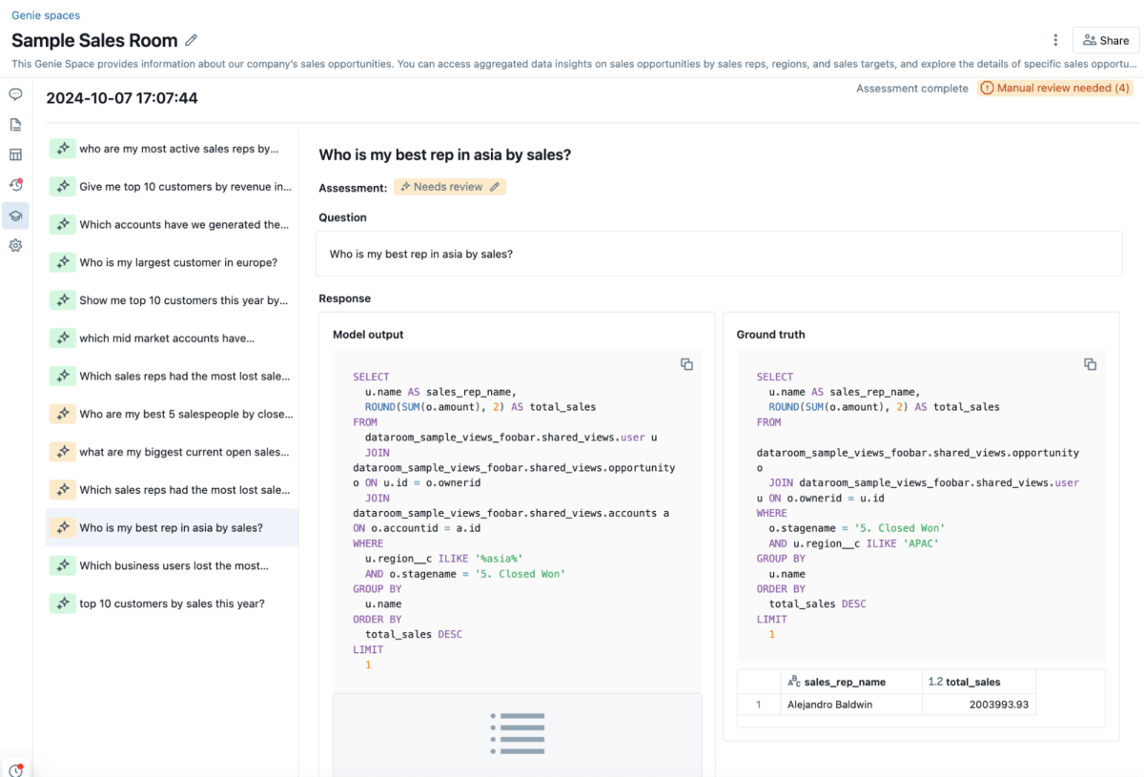Open the history icon in left sidebar
The height and width of the screenshot is (777, 1144).
pos(15,185)
